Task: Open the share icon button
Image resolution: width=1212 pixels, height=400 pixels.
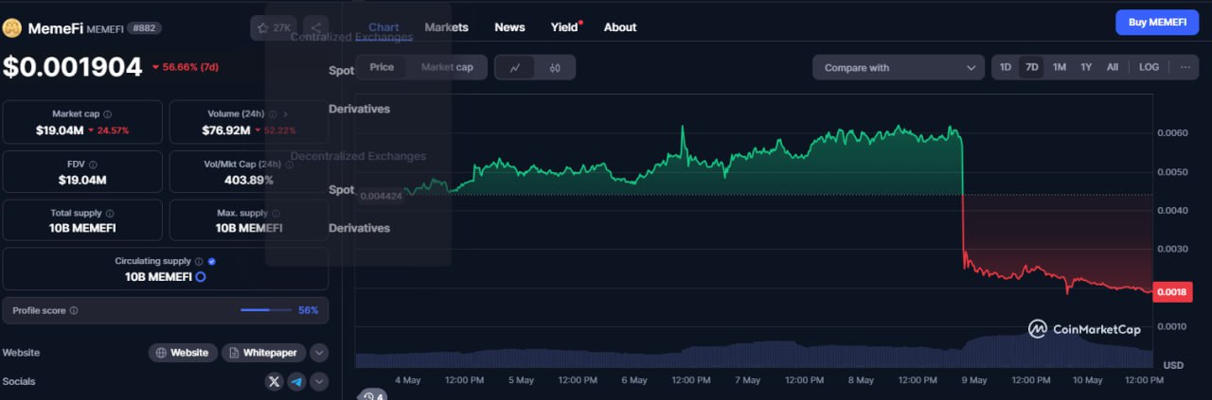Action: click(x=316, y=27)
